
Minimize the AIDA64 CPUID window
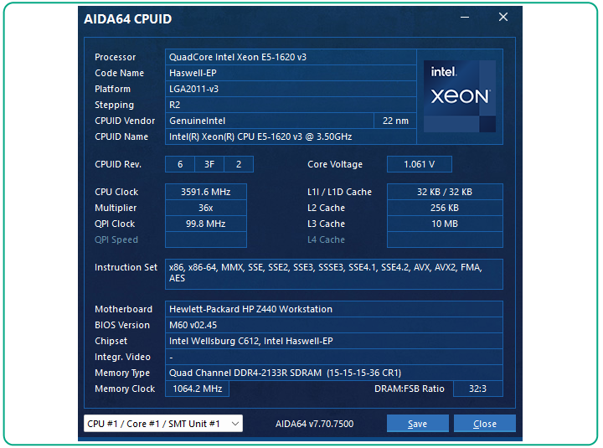click(465, 18)
